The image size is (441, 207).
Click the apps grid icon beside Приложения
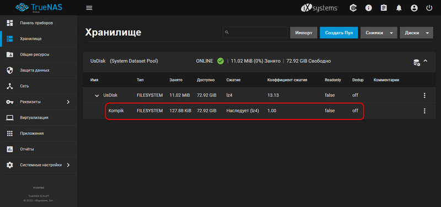pos(10,133)
